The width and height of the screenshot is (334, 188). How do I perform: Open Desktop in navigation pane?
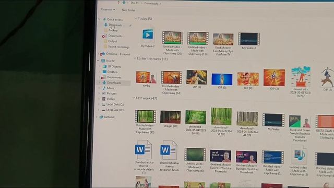pyautogui.click(x=112, y=72)
